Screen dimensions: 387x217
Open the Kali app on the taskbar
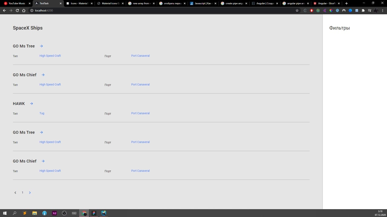[x=74, y=213]
